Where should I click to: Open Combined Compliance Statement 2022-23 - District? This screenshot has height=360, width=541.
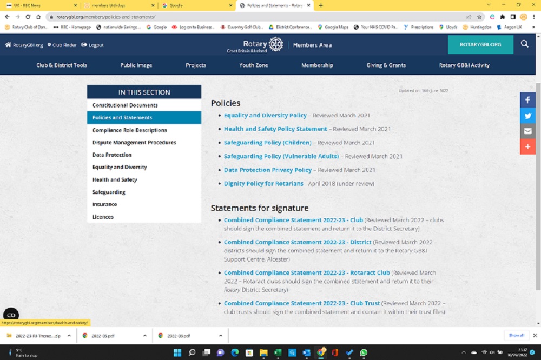[298, 242]
